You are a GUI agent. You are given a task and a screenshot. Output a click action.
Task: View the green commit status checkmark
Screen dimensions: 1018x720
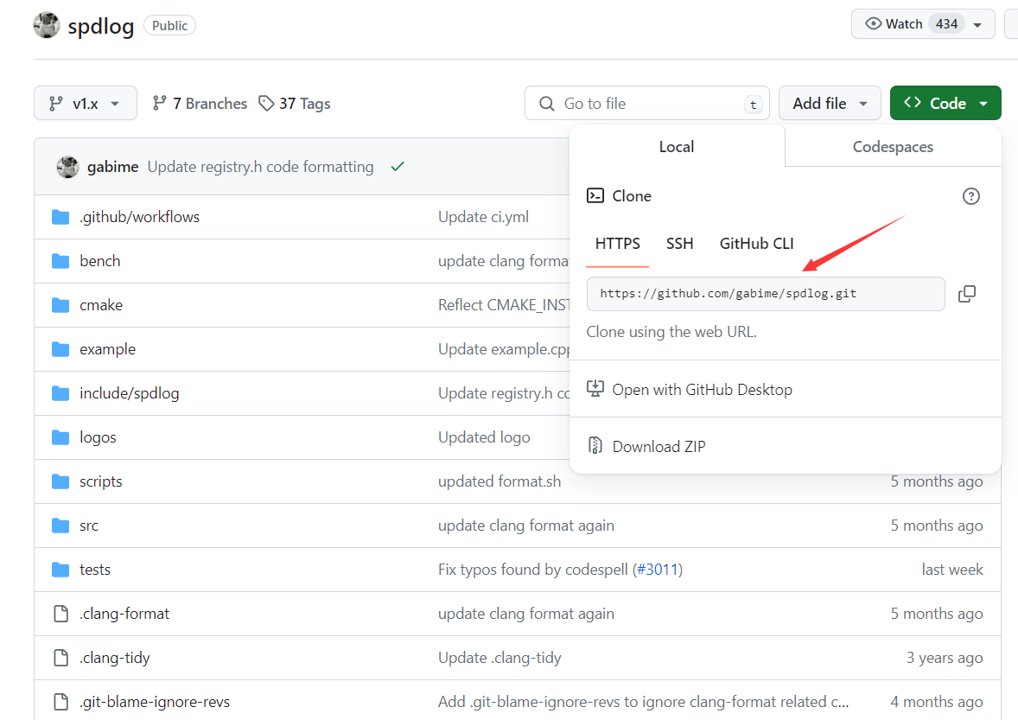(398, 167)
